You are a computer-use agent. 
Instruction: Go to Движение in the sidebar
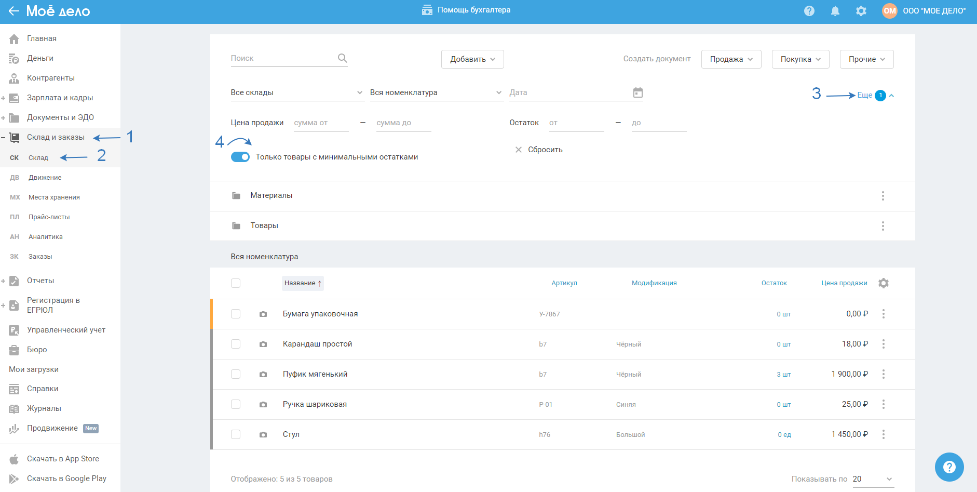pyautogui.click(x=45, y=178)
